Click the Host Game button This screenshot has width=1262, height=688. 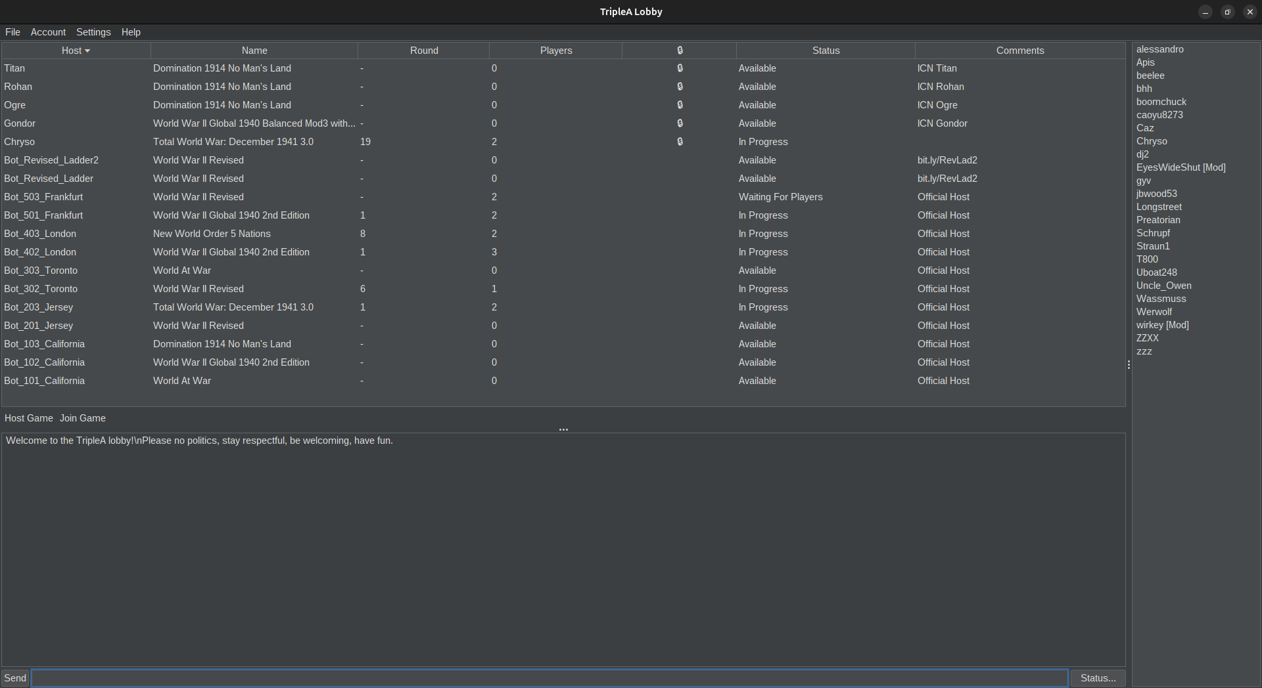coord(29,418)
